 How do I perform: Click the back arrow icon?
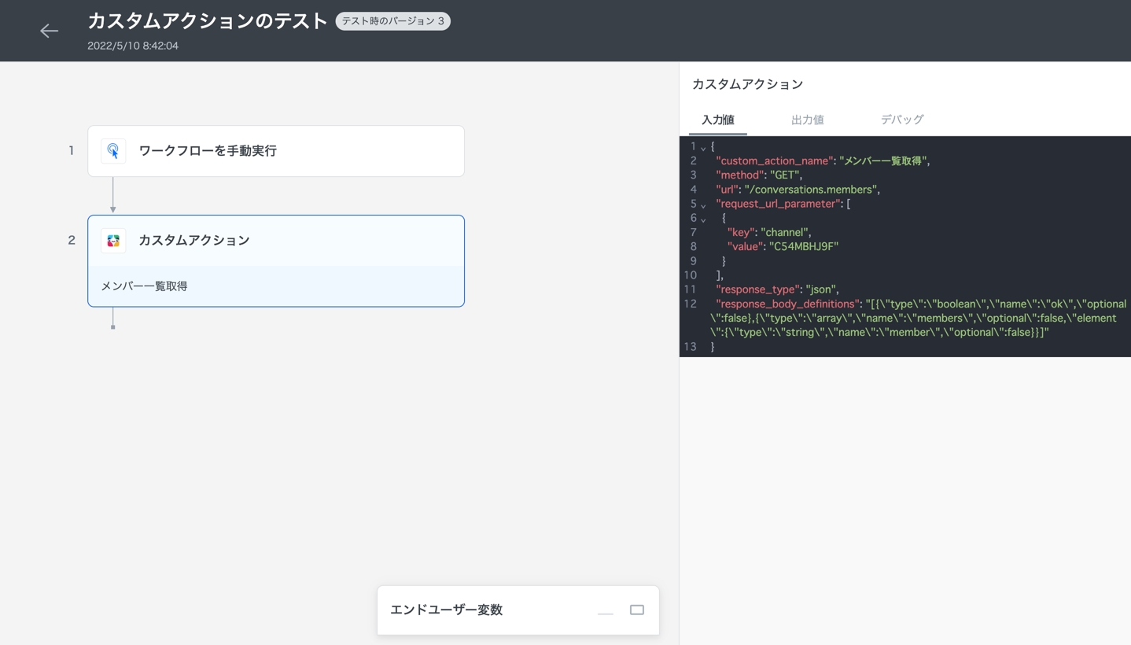pyautogui.click(x=49, y=31)
